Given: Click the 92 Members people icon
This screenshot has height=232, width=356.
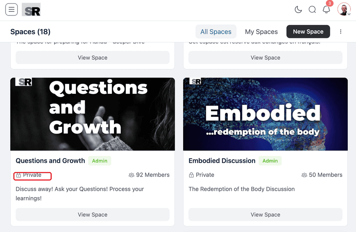Looking at the screenshot, I should pos(131,175).
